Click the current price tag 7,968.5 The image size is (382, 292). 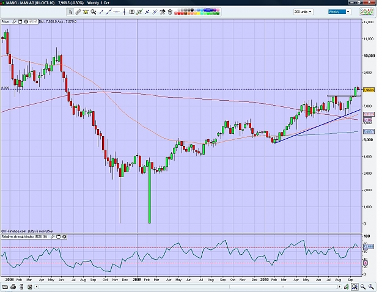369,90
